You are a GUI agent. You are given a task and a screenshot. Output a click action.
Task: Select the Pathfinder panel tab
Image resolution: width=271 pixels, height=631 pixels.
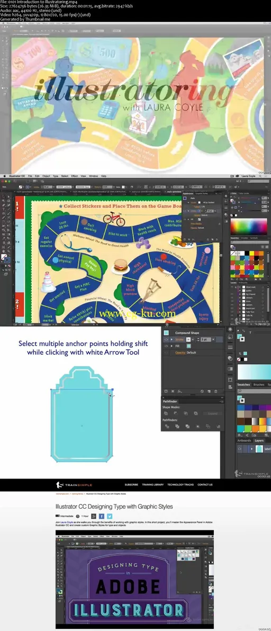[170, 402]
